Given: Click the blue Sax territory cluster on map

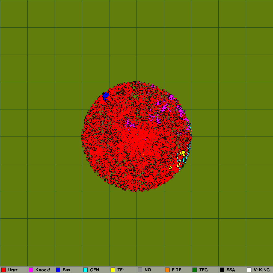Looking at the screenshot, I should pos(106,96).
